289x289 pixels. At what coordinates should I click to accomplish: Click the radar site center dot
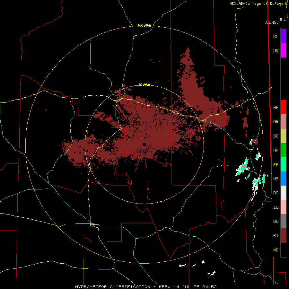[x=144, y=144]
